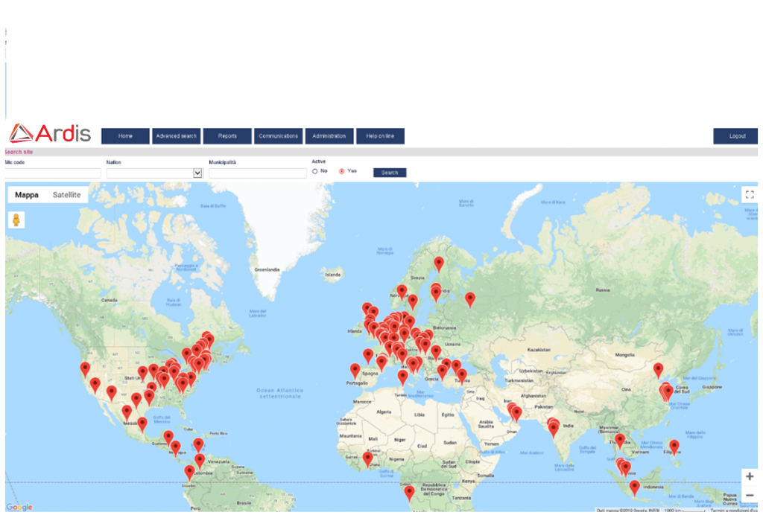Click the Site code input field
The height and width of the screenshot is (515, 763).
pos(53,173)
